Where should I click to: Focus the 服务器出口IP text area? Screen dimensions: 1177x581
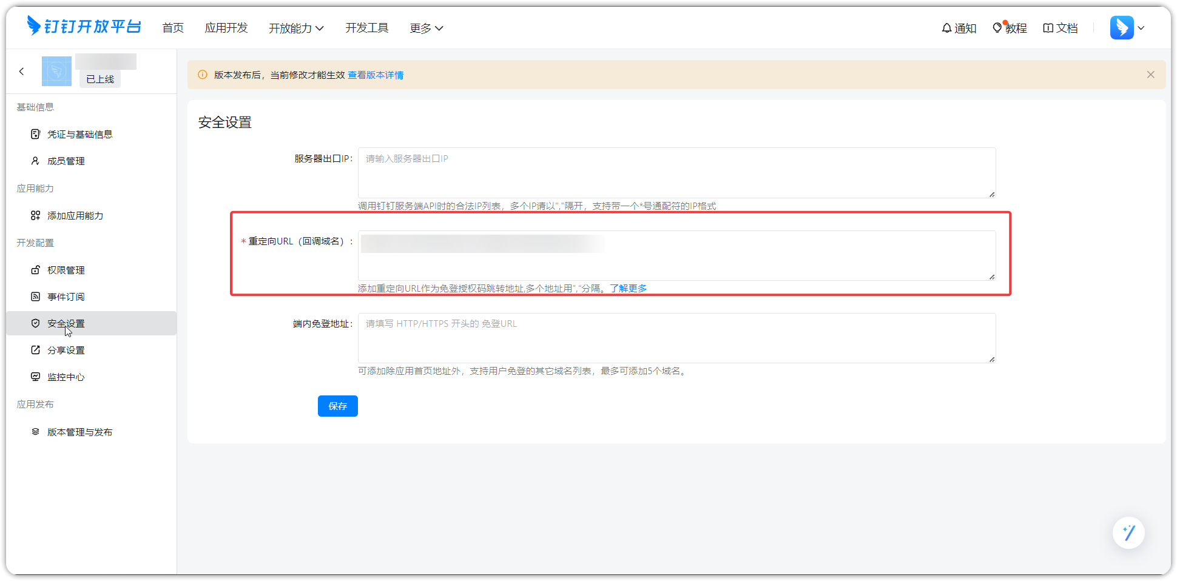coord(676,172)
